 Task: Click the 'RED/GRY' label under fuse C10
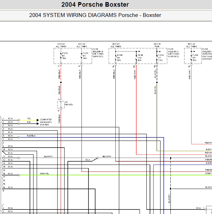click(x=135, y=75)
